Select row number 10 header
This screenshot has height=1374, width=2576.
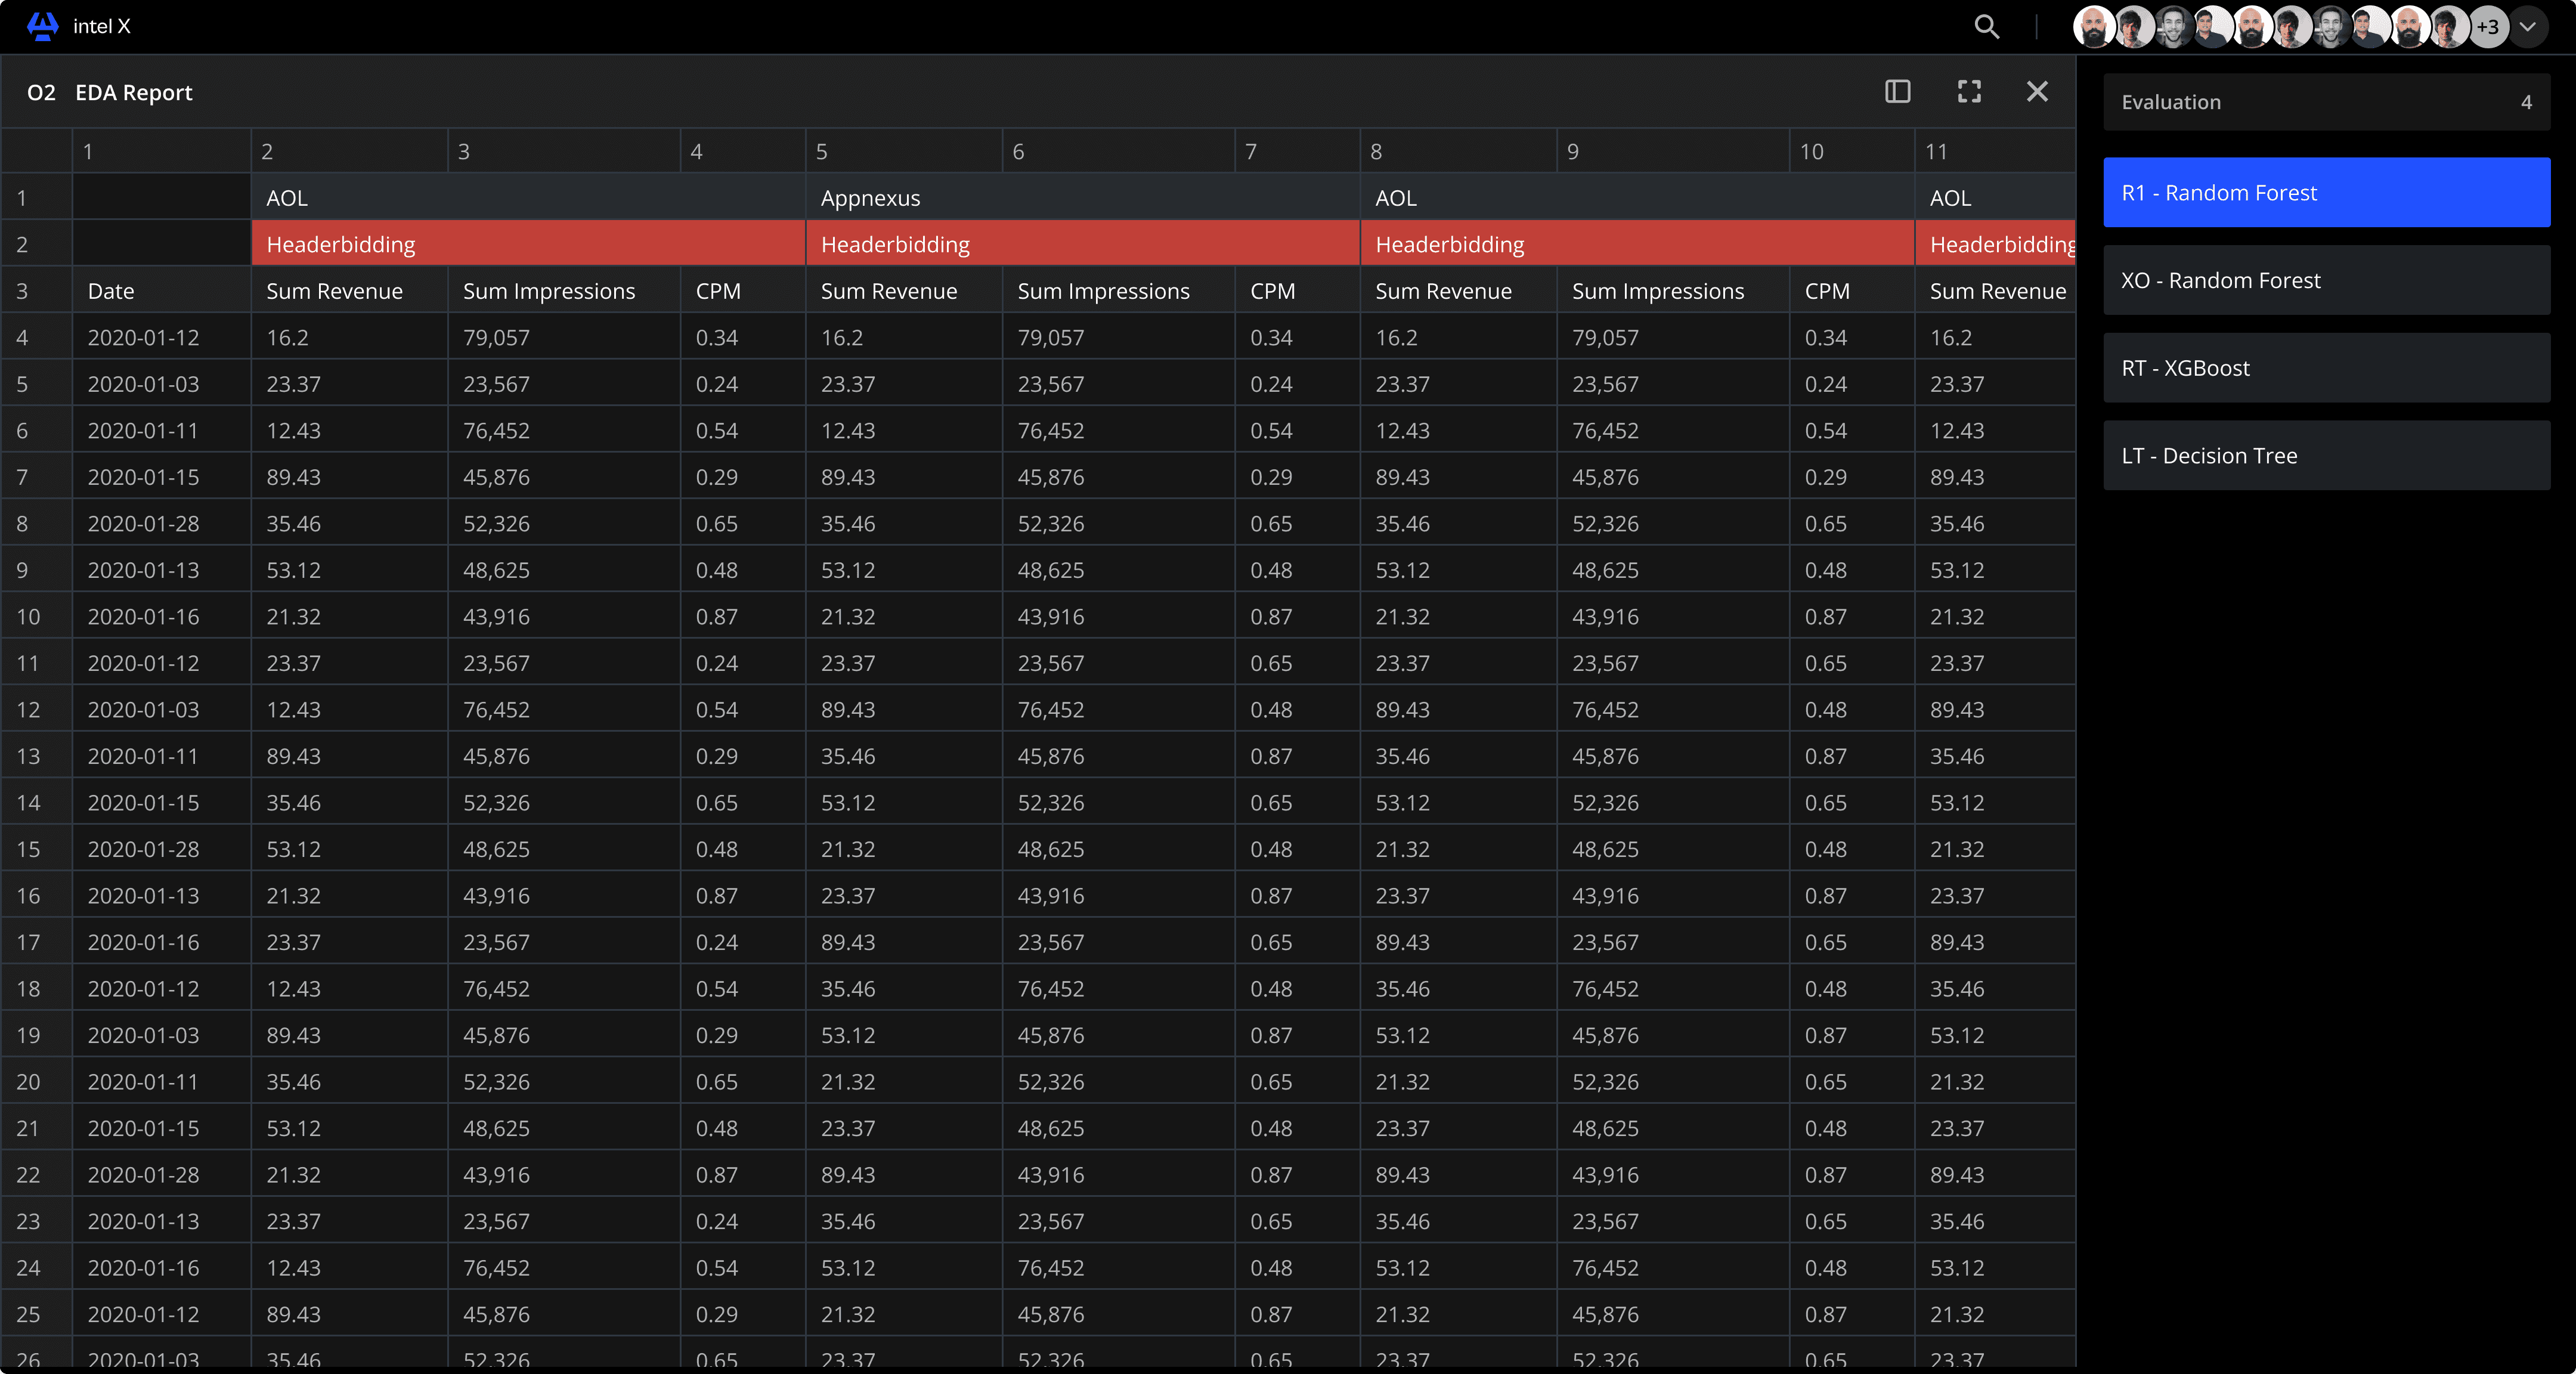35,617
